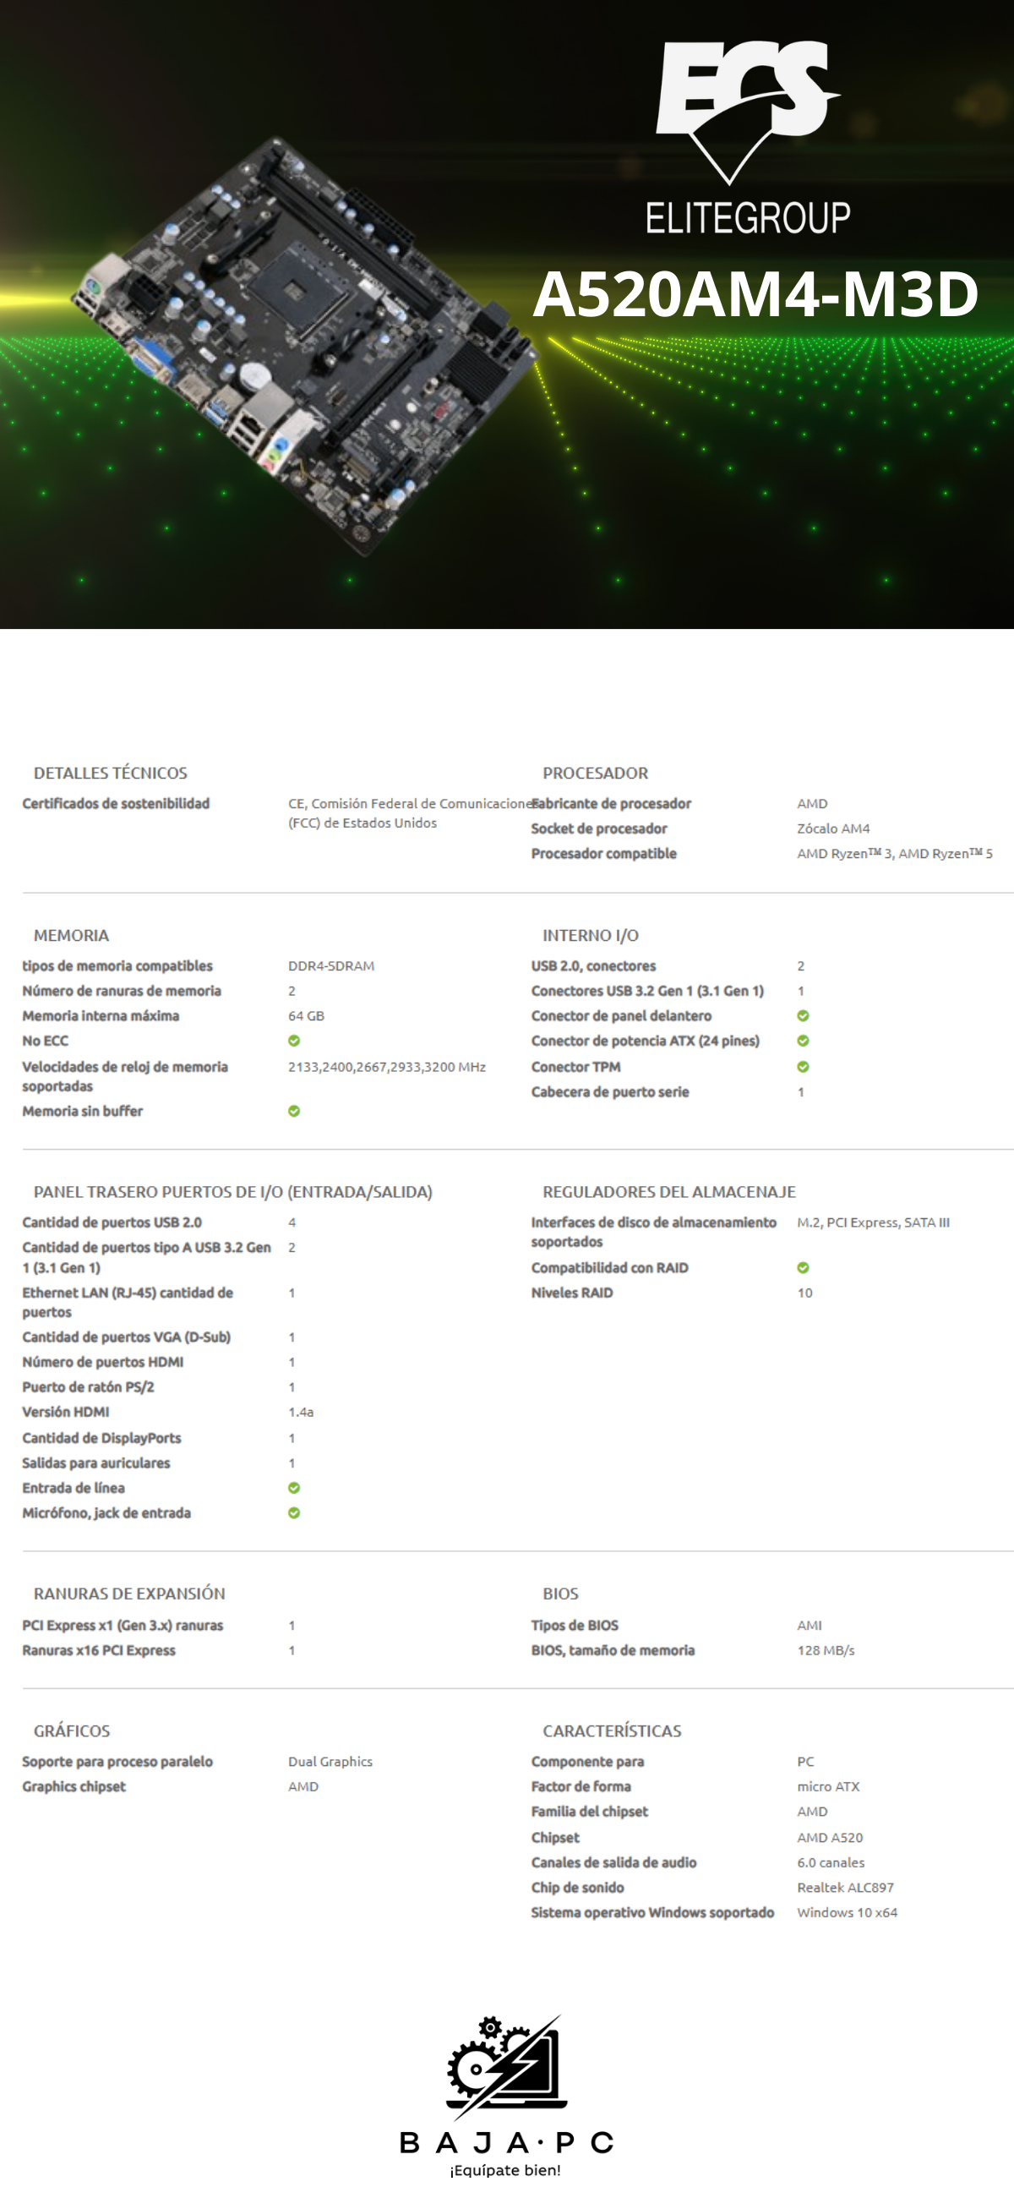1014x2198 pixels.
Task: Click the Niveles RAID label
Action: tap(572, 1293)
